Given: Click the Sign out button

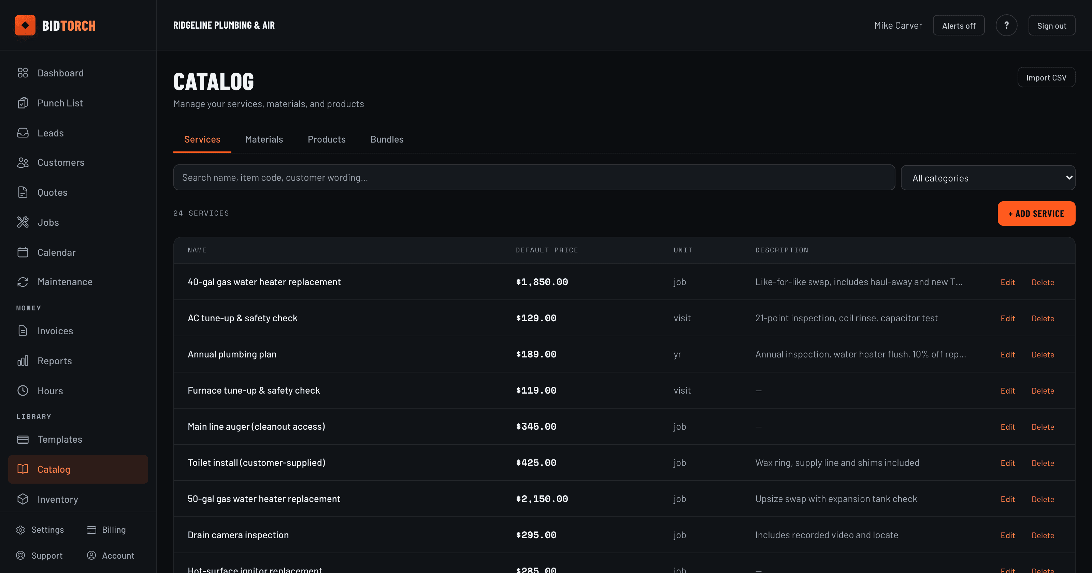Looking at the screenshot, I should (1052, 26).
